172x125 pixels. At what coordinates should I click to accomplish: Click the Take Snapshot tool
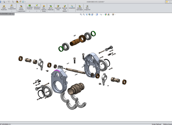click(87, 8)
